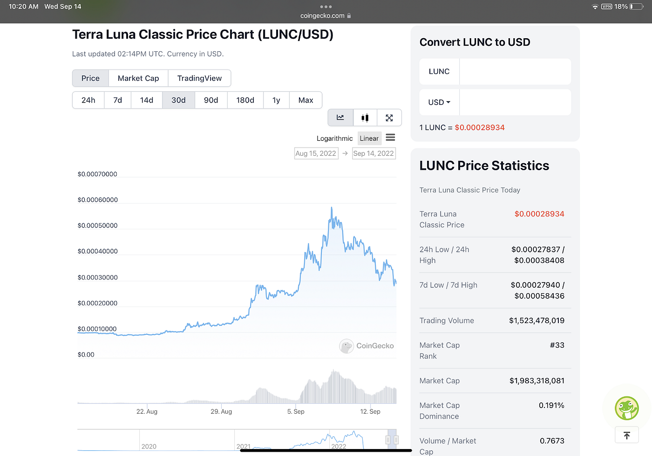Click the Terra Luna Classic Price value
Screen dimensions: 652x456
(x=539, y=214)
